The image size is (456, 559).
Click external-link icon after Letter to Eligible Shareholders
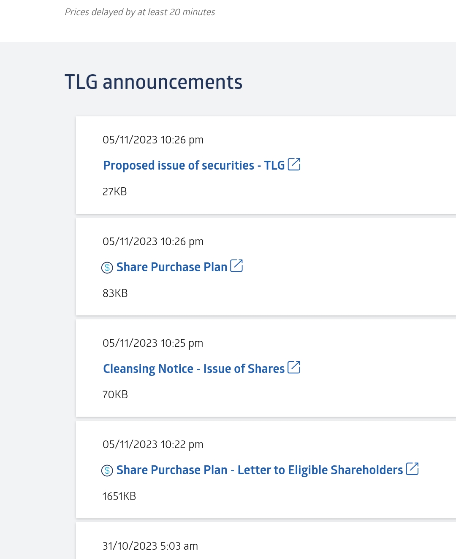point(412,469)
